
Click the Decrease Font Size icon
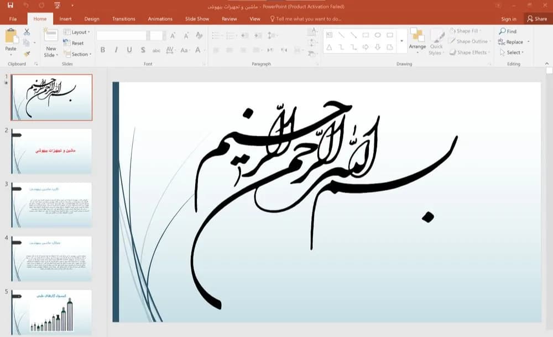pyautogui.click(x=186, y=35)
